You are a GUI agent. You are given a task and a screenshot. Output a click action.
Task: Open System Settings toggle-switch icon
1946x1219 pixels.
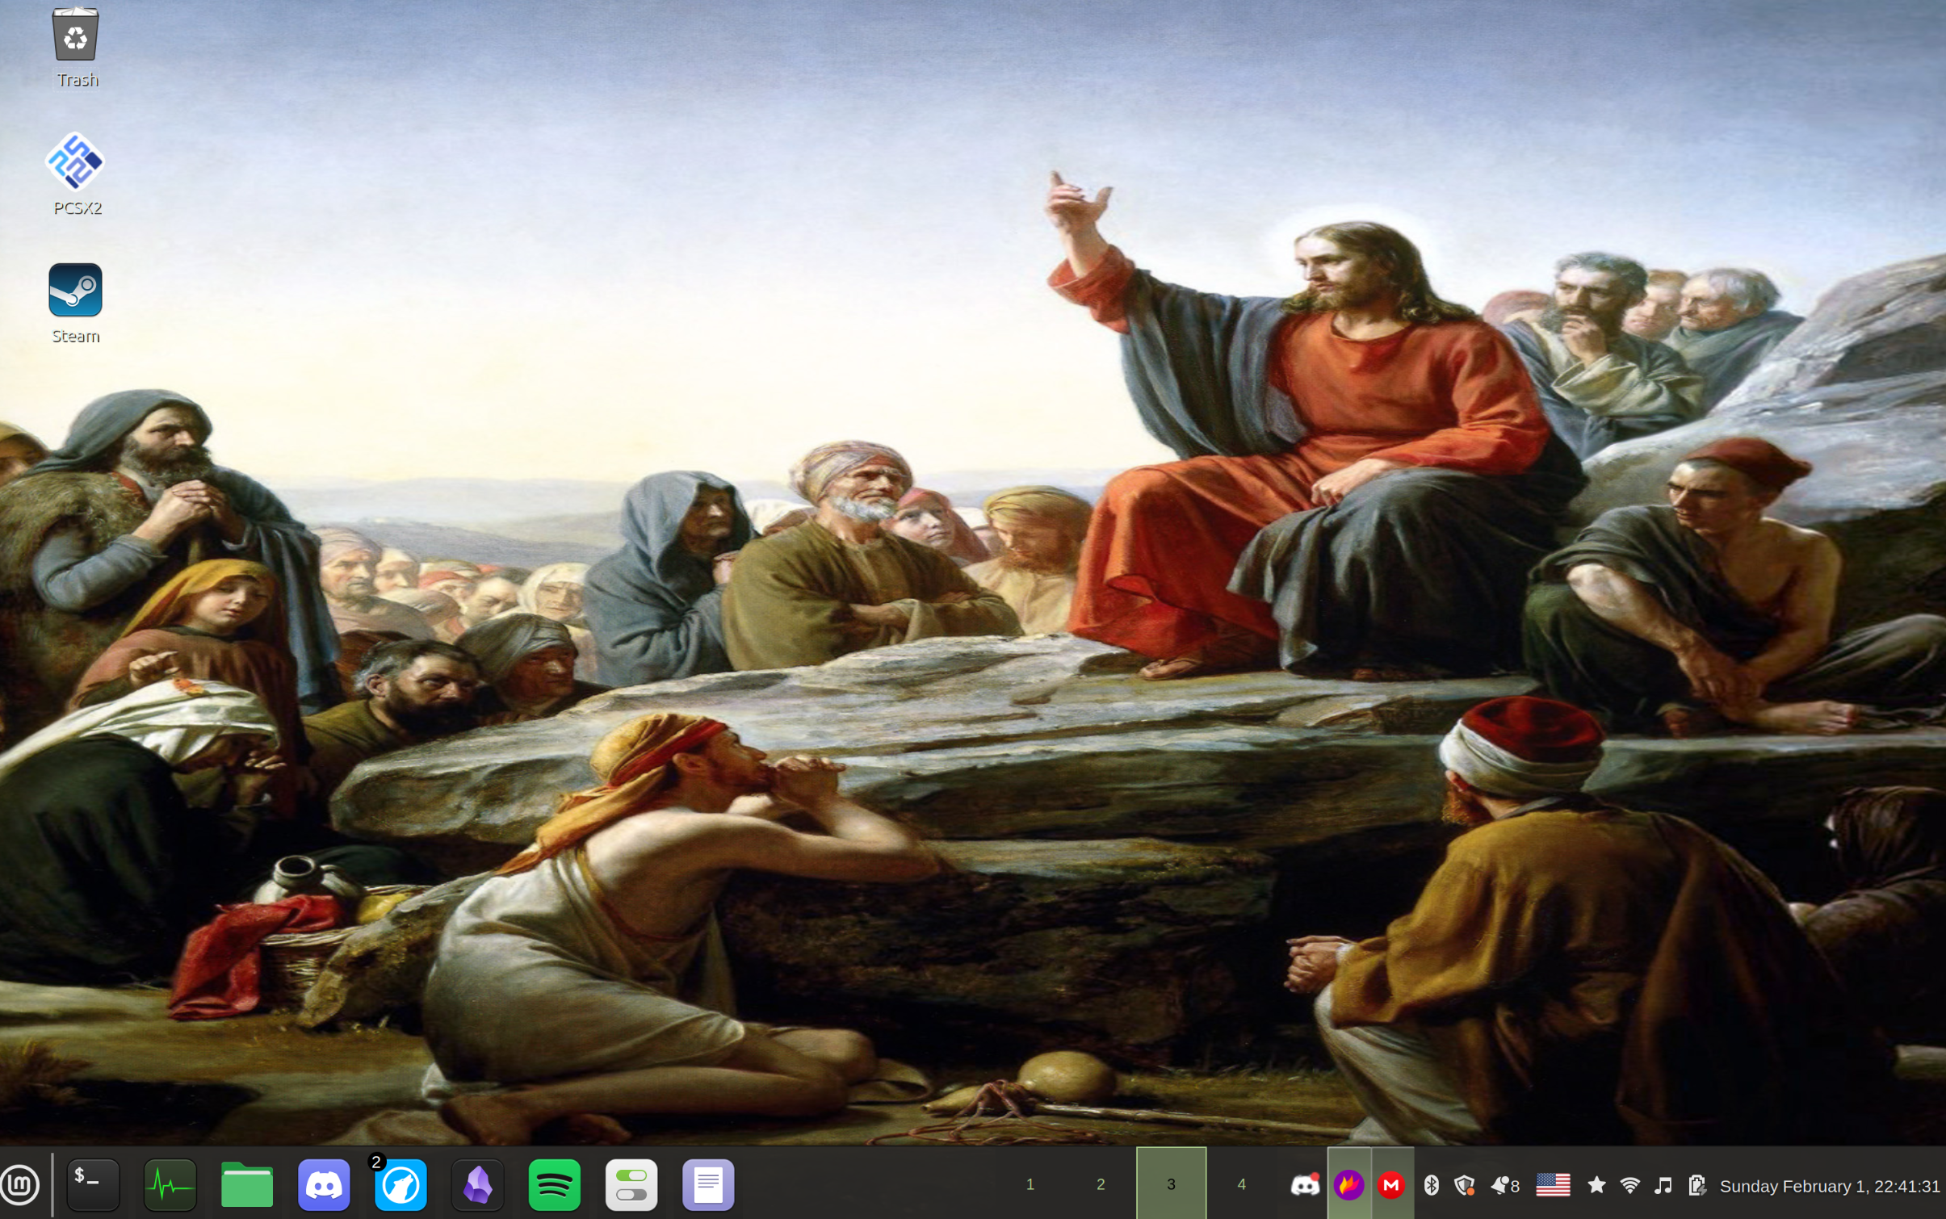click(x=631, y=1185)
